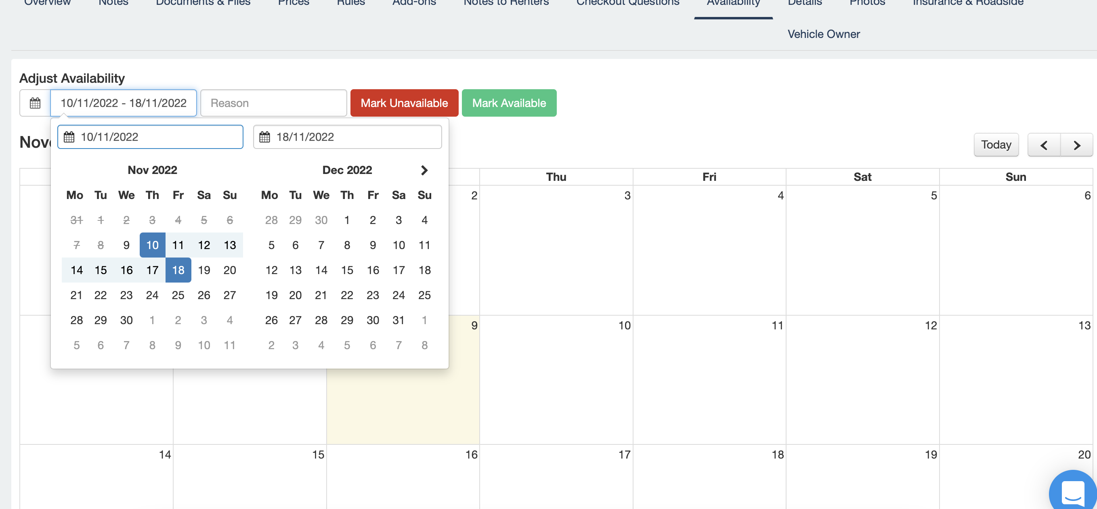1097x509 pixels.
Task: Go to previous month in availability calendar
Action: tap(1043, 145)
